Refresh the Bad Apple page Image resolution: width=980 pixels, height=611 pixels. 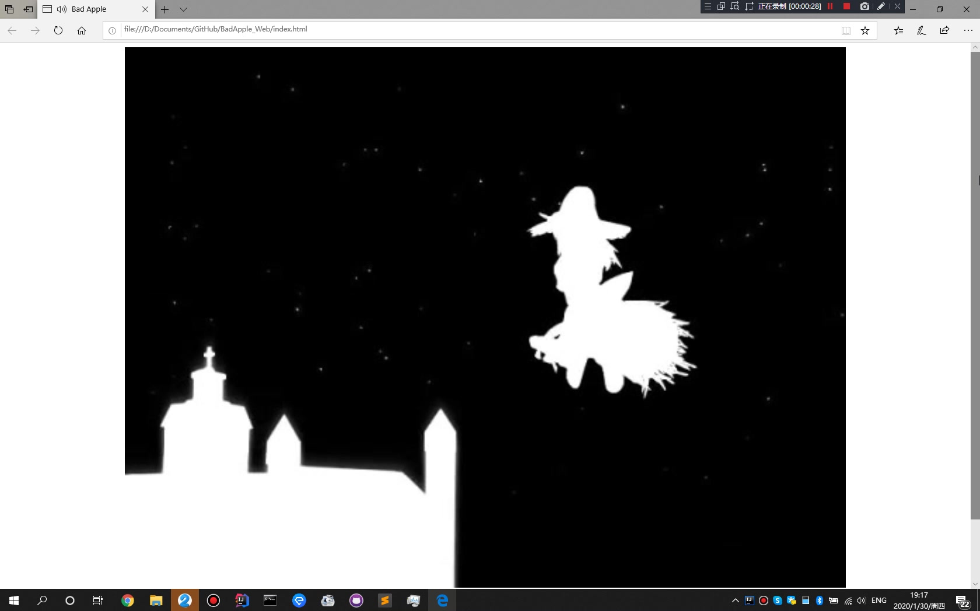point(58,30)
